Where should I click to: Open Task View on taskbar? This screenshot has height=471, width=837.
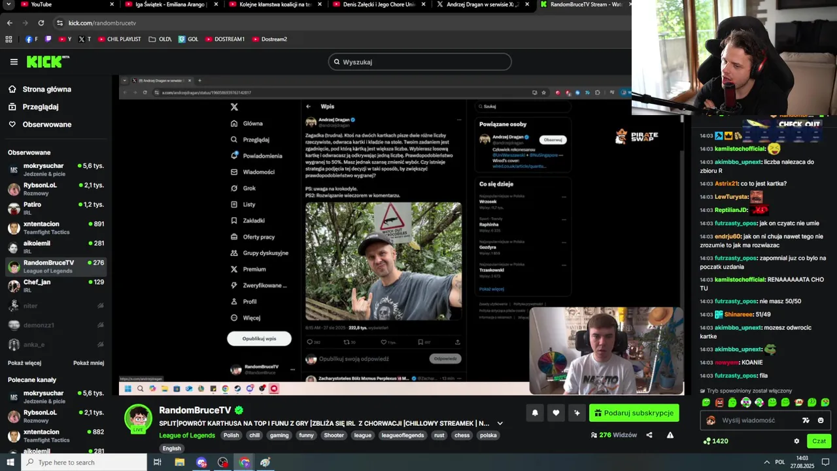coord(158,462)
